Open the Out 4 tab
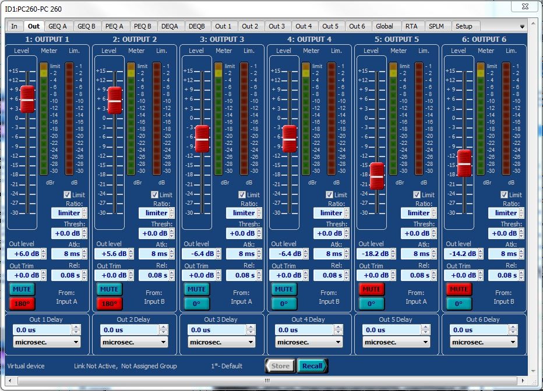This screenshot has width=543, height=391. [x=304, y=26]
